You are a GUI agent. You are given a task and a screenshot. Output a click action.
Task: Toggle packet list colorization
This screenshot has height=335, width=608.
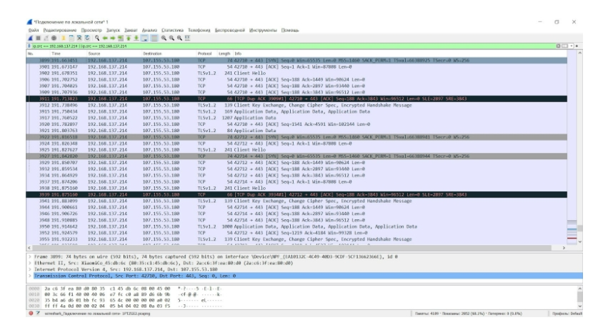click(x=154, y=38)
